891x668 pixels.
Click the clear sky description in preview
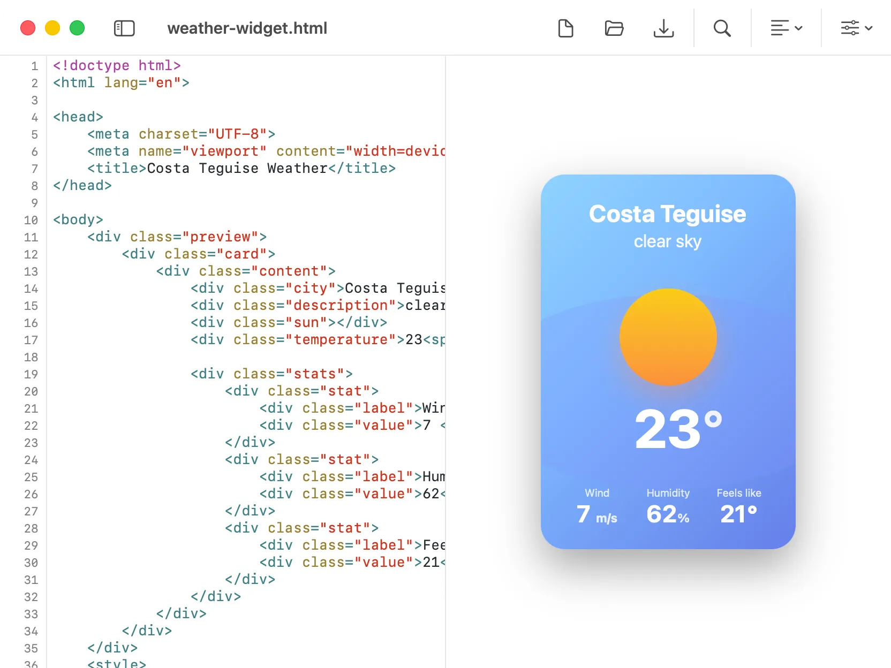click(x=668, y=241)
